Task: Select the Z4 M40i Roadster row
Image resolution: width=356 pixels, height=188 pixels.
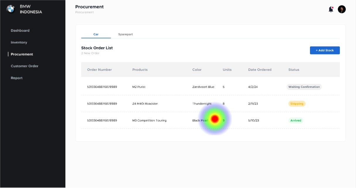Action: [210, 104]
